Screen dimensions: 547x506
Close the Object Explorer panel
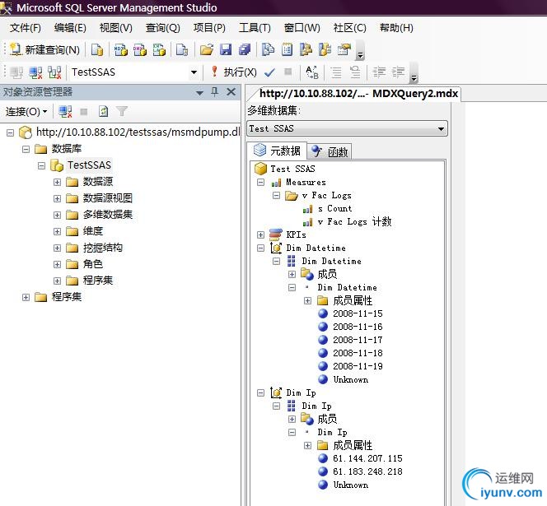(x=231, y=92)
